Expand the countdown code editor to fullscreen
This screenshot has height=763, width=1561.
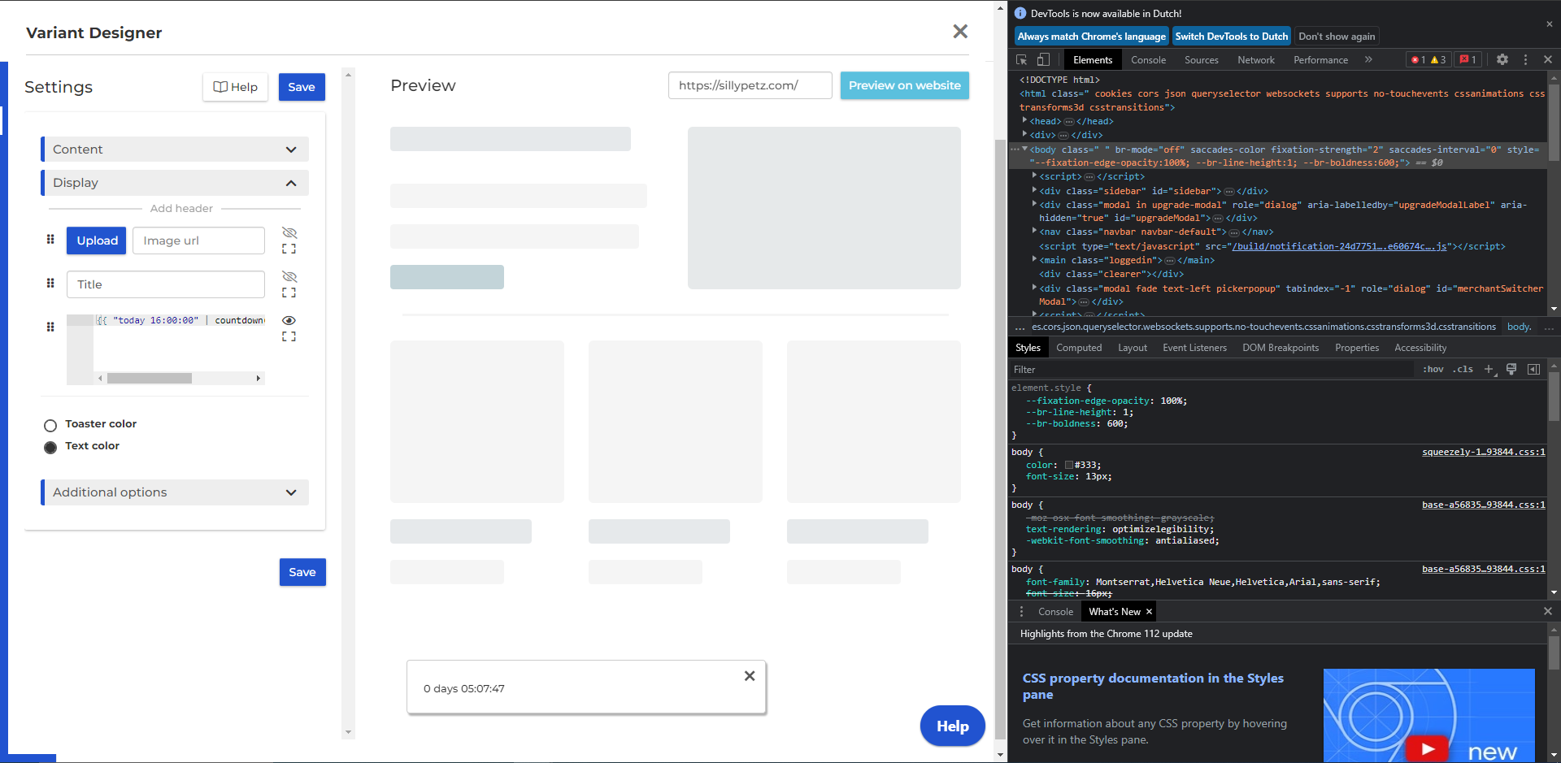tap(289, 337)
